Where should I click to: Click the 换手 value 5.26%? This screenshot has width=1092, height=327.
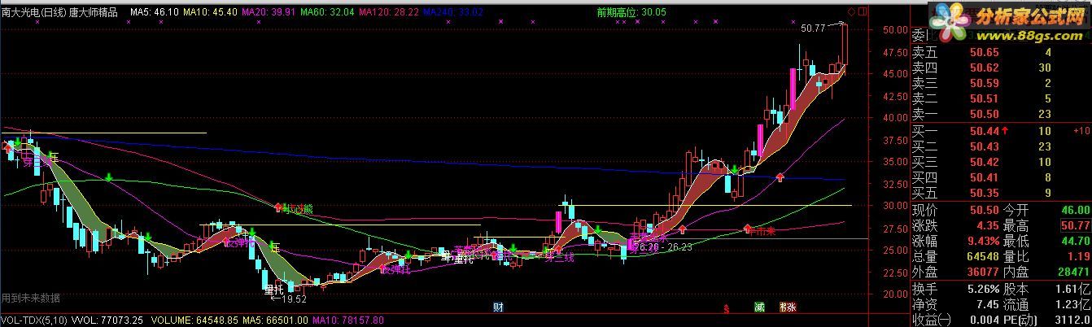982,287
